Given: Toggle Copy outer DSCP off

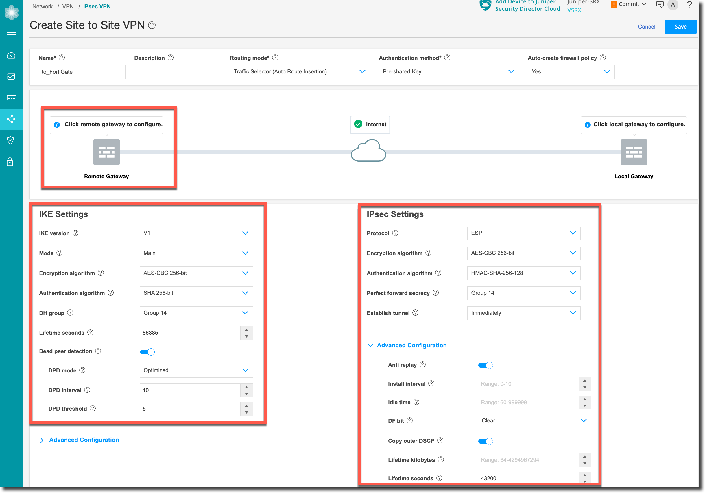Looking at the screenshot, I should (485, 441).
